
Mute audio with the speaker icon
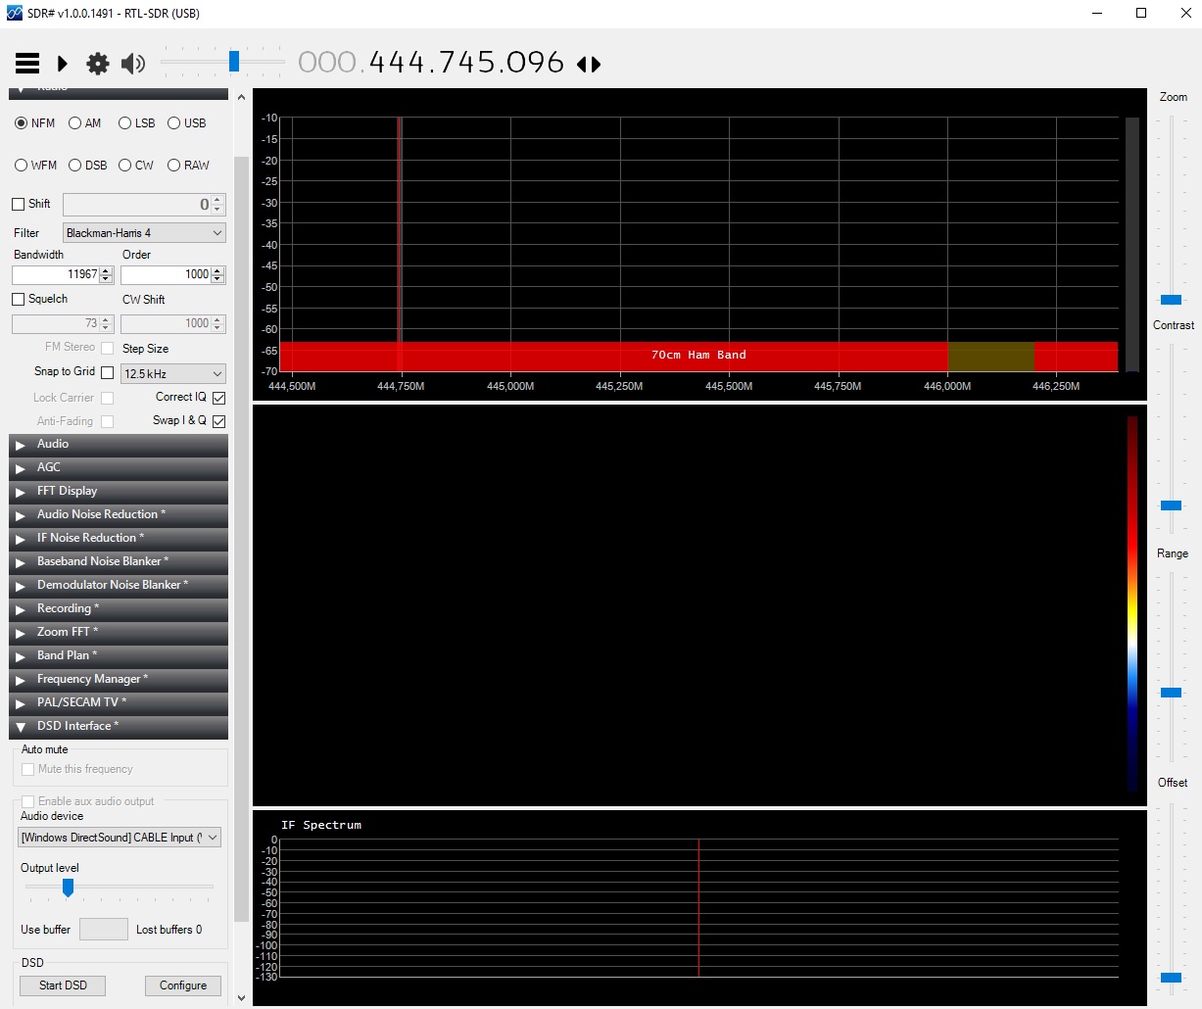pos(133,64)
